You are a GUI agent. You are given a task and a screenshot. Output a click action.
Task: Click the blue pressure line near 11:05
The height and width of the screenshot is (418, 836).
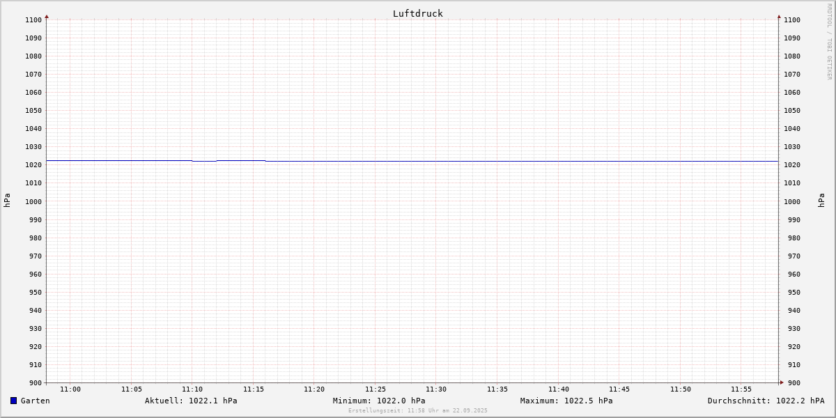[x=132, y=160]
